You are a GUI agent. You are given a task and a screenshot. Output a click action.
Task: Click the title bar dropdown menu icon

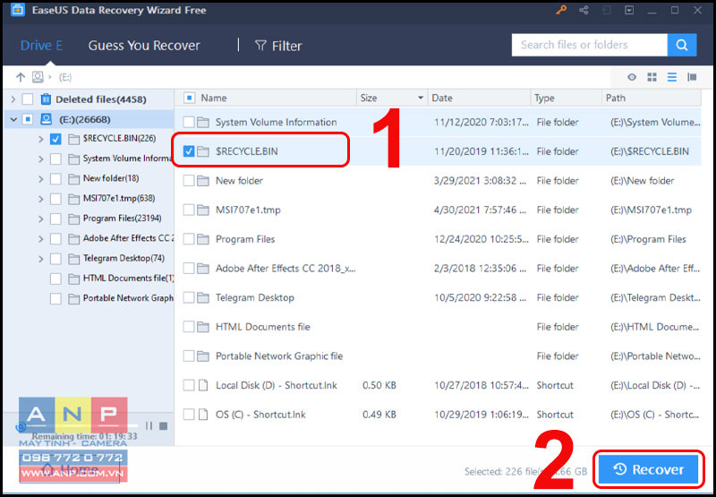tap(630, 10)
